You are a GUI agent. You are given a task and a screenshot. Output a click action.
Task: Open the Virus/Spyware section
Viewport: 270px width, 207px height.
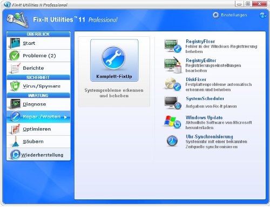tap(38, 86)
